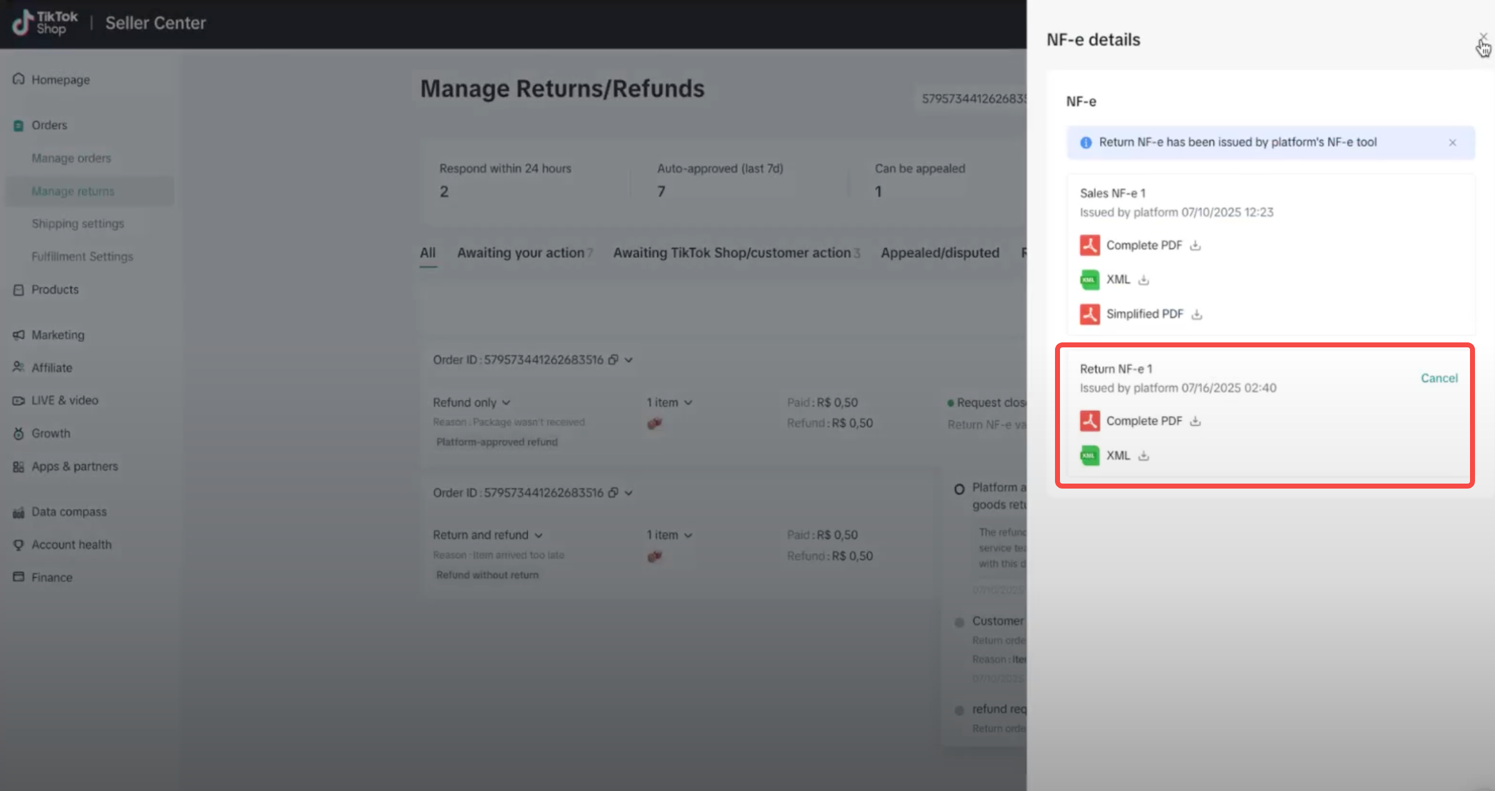Switch to Awaiting TikTok Shop/customer action tab
The width and height of the screenshot is (1495, 791).
736,253
